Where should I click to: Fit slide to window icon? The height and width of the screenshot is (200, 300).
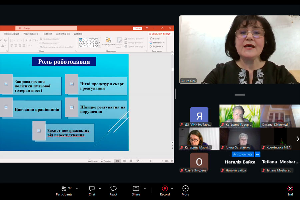coord(172,161)
